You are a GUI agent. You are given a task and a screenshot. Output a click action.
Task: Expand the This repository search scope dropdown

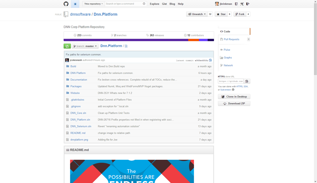coord(93,4)
